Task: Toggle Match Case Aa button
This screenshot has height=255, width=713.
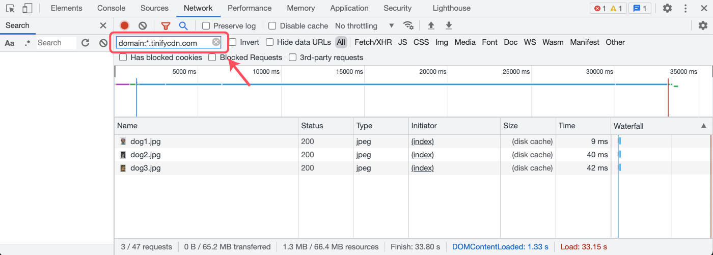Action: pyautogui.click(x=10, y=43)
